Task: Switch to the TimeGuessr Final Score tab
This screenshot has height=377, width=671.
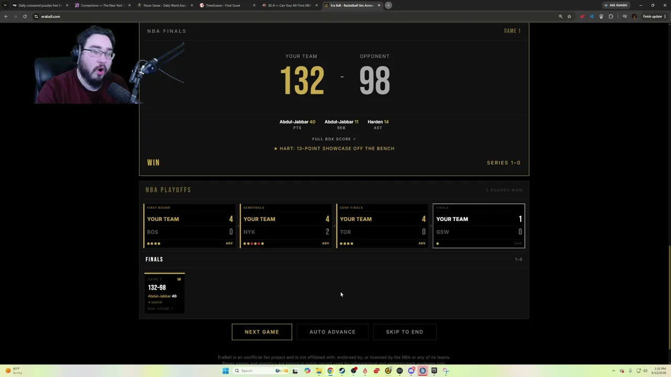Action: point(227,5)
